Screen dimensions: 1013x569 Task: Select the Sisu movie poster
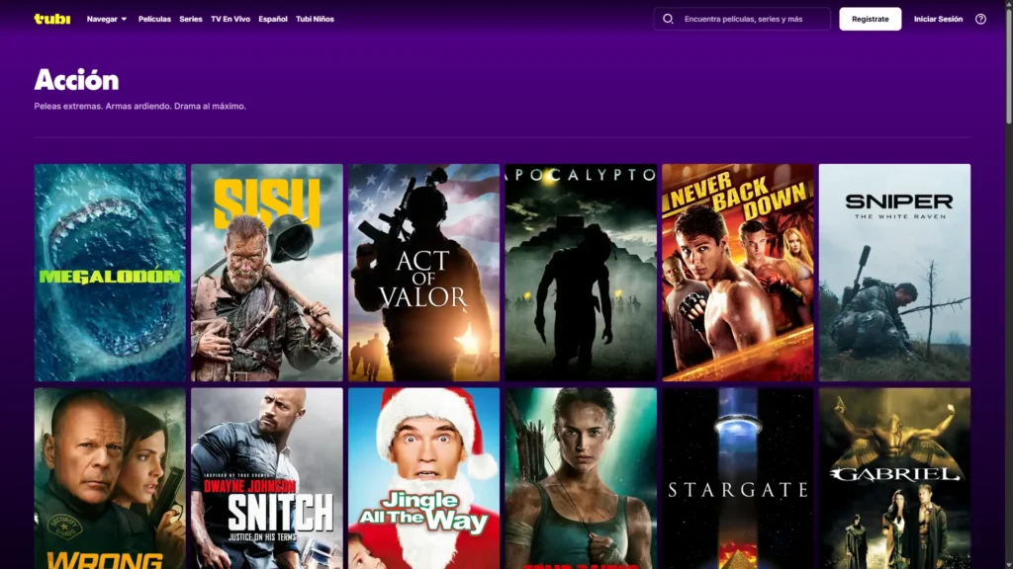[267, 272]
